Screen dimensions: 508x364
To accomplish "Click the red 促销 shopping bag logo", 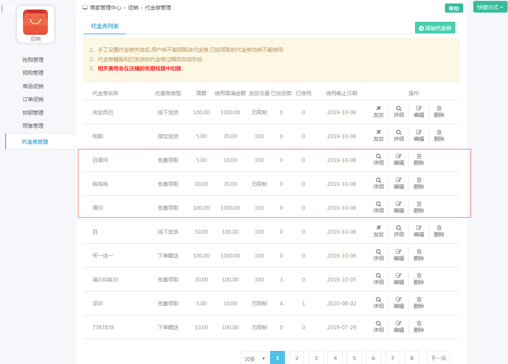I will click(x=35, y=22).
